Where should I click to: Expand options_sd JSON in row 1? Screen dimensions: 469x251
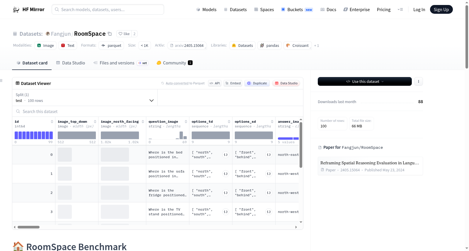(269, 174)
